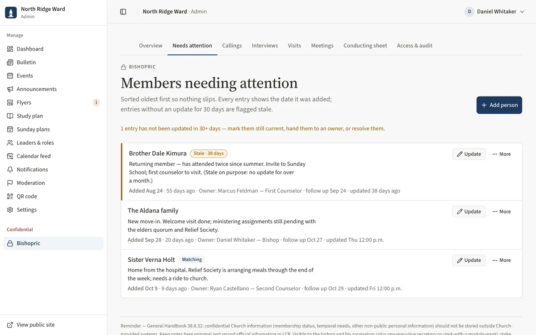The width and height of the screenshot is (536, 335).
Task: Click the North Ridge Ward logo icon
Action: pyautogui.click(x=11, y=13)
